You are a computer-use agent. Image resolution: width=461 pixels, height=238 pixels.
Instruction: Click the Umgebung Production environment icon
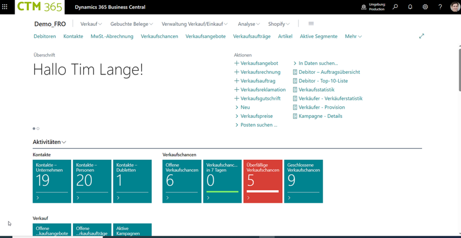(364, 7)
